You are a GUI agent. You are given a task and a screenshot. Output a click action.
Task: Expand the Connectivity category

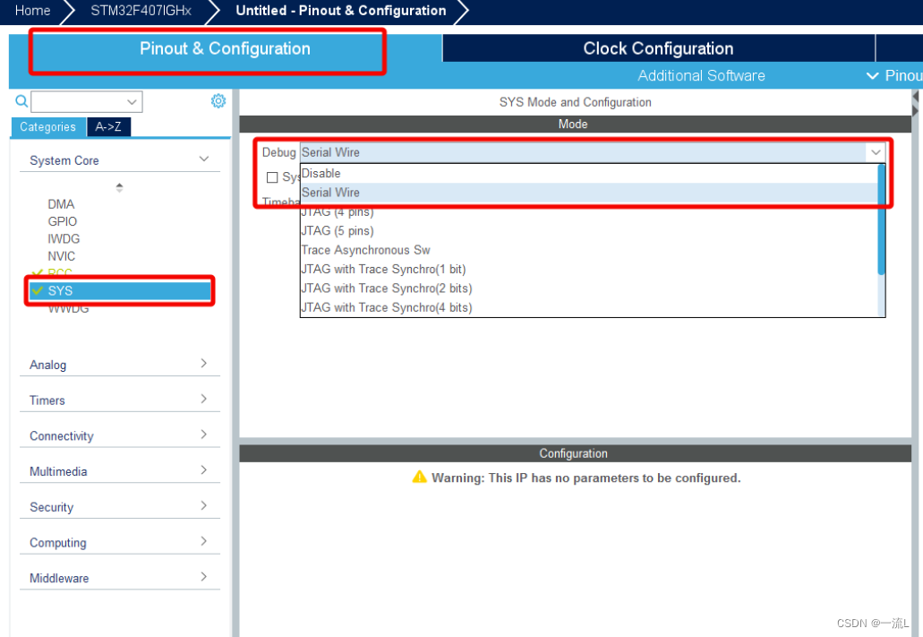(x=204, y=435)
